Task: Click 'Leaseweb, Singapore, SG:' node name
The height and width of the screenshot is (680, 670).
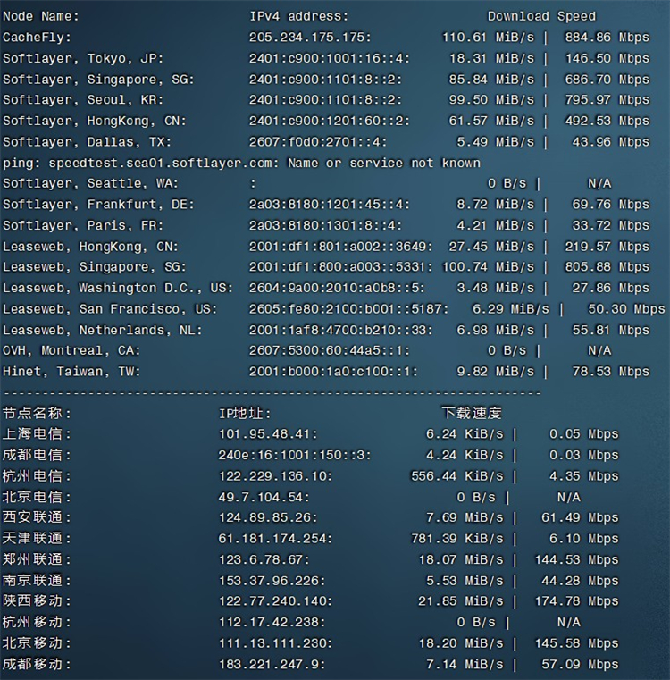Action: (x=95, y=267)
